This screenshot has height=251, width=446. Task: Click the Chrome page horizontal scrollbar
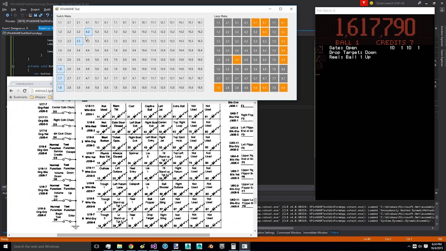click(133, 235)
